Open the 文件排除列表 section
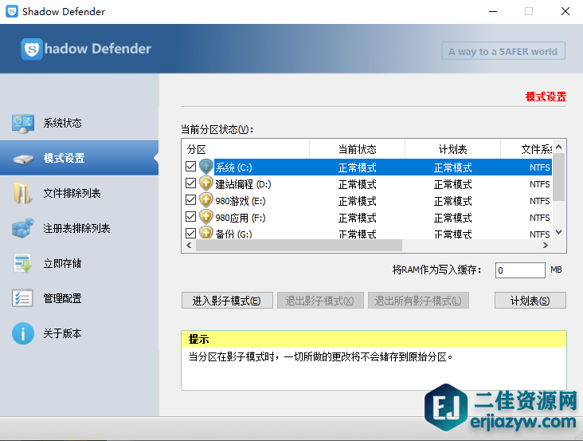583x441 pixels. (x=79, y=193)
